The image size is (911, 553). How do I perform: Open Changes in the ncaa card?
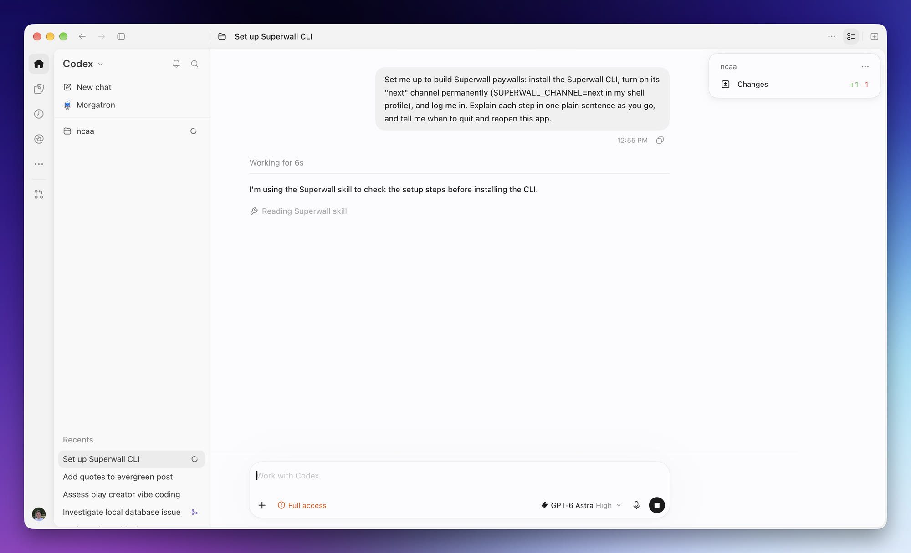pos(794,85)
